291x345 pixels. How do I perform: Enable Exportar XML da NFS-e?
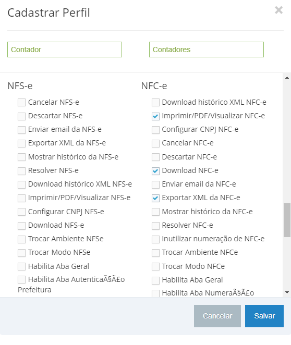pos(21,143)
